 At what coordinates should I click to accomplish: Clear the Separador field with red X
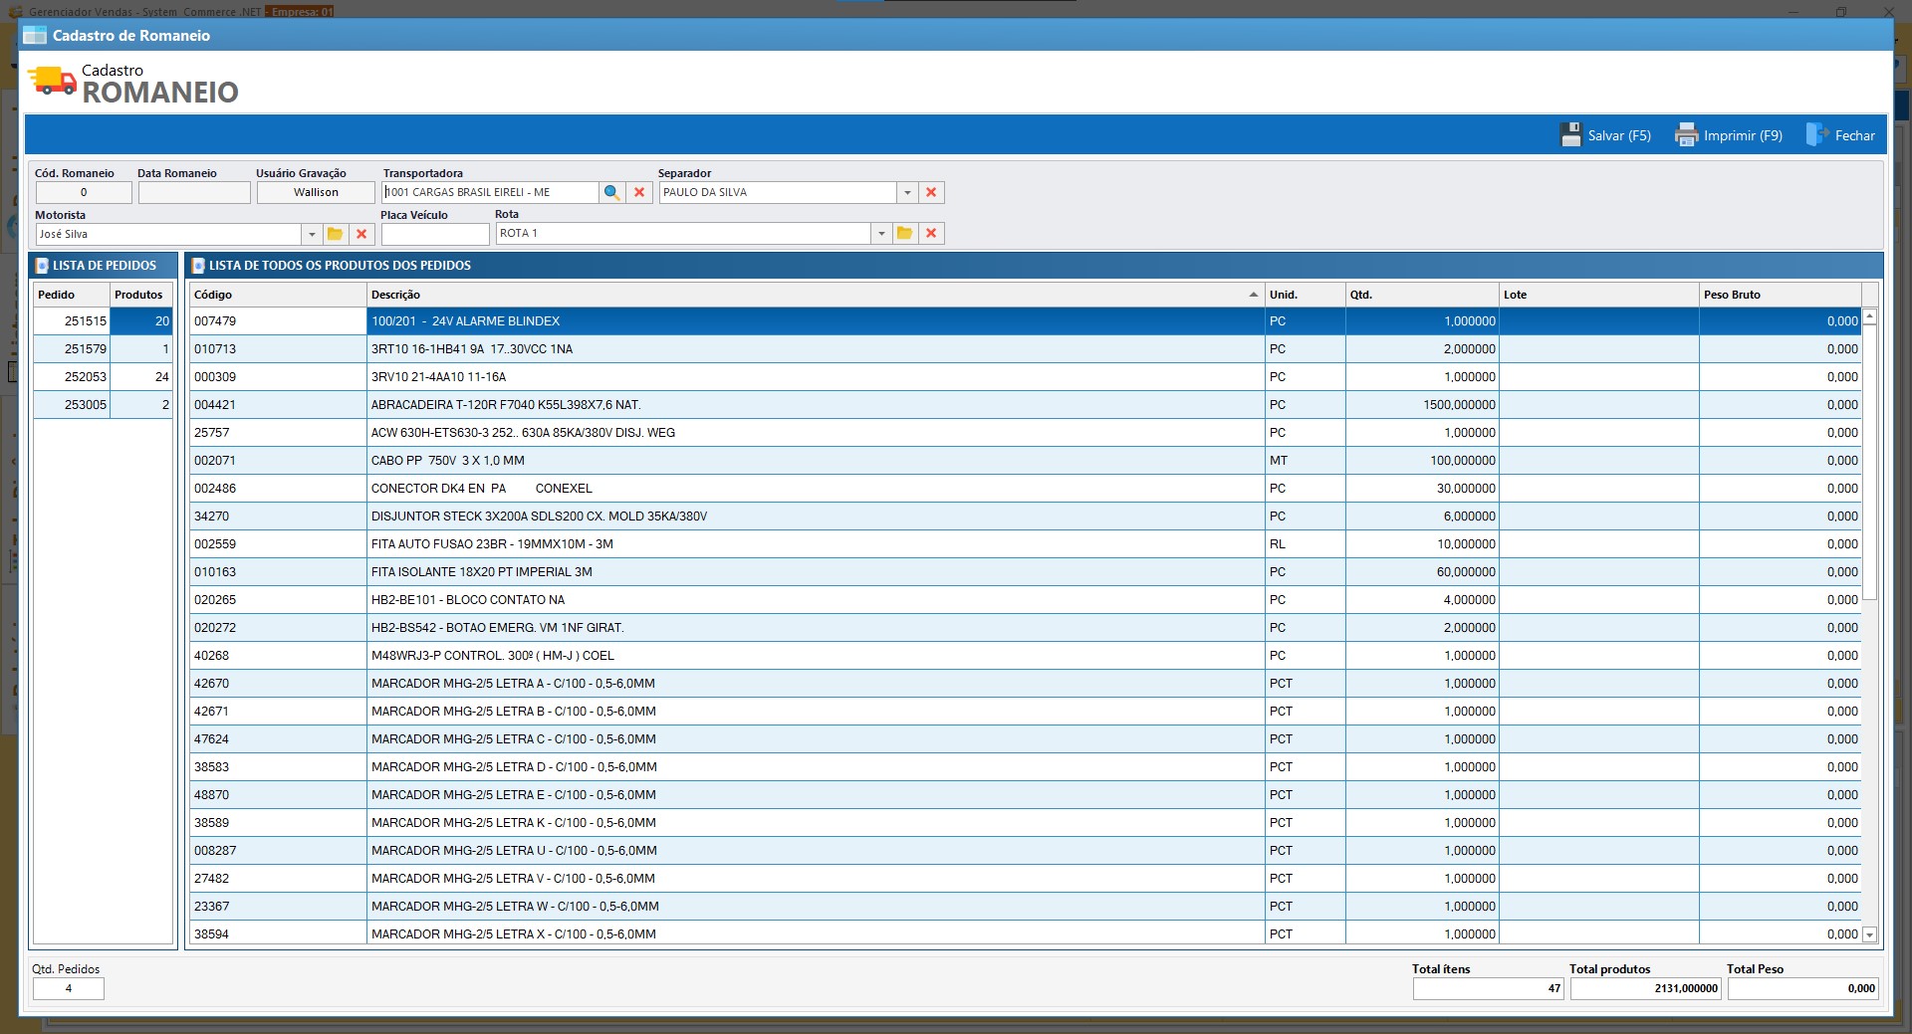coord(931,192)
